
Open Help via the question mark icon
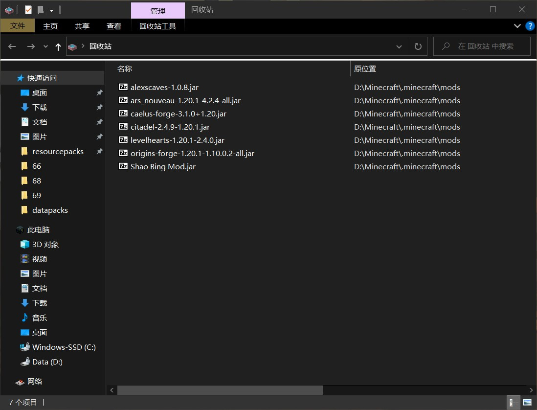coord(530,26)
